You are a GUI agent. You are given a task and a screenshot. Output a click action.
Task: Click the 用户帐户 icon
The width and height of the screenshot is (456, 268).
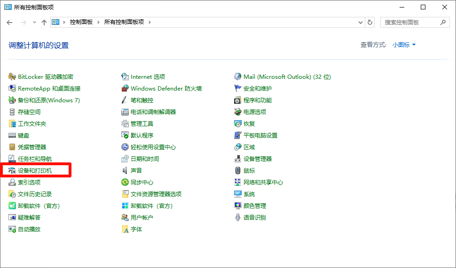125,217
